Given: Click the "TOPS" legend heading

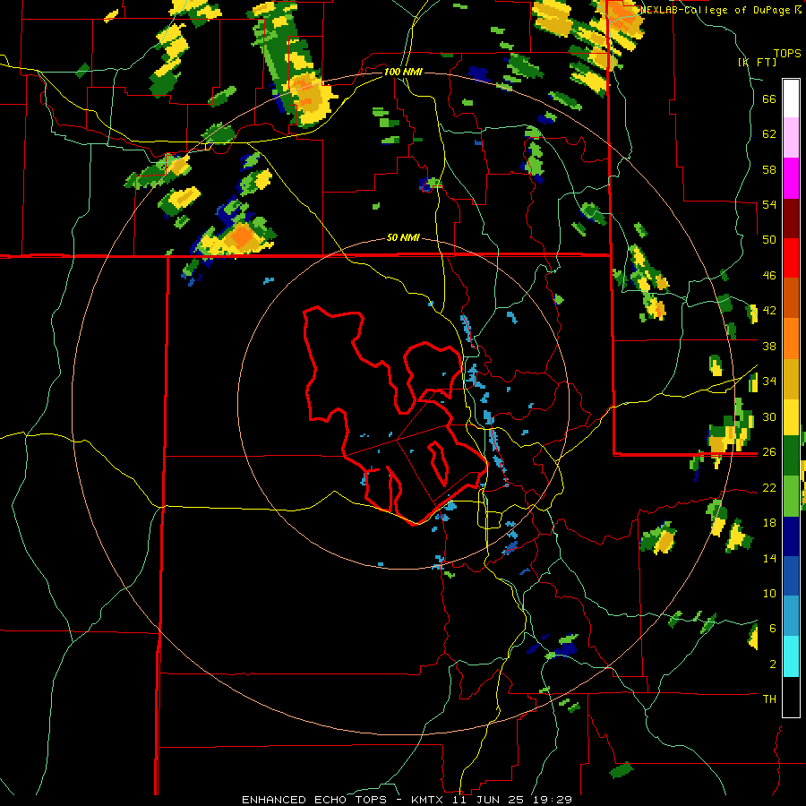Looking at the screenshot, I should point(787,54).
